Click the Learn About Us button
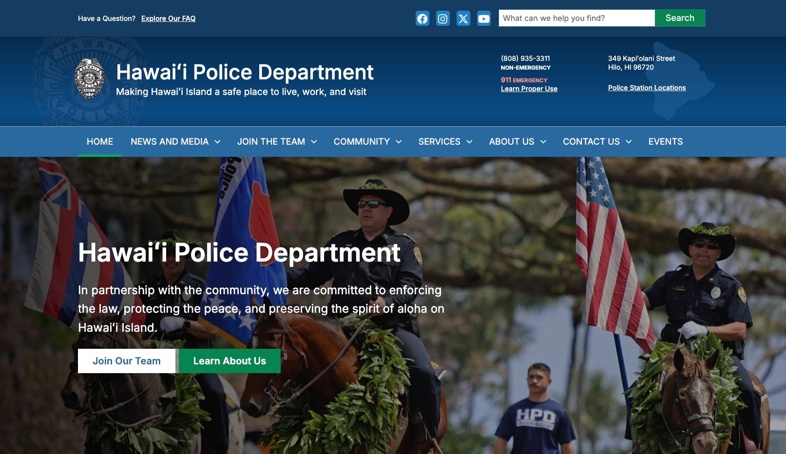The width and height of the screenshot is (786, 454). [x=230, y=361]
